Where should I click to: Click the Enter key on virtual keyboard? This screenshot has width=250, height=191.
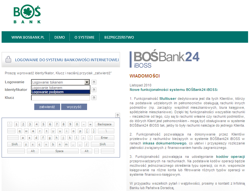[x=104, y=137]
